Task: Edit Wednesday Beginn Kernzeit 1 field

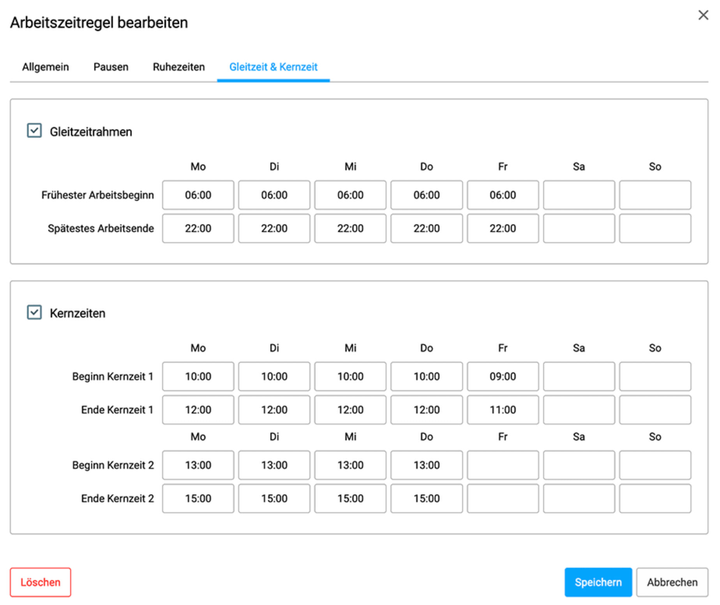Action: (x=350, y=376)
